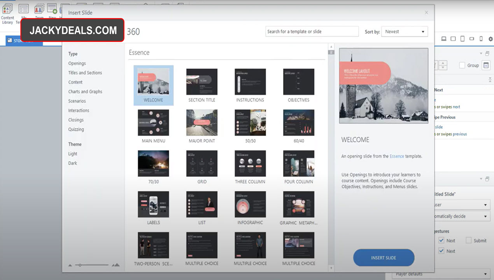The height and width of the screenshot is (280, 494).
Task: Switch to phone portrait preview icon
Action: click(481, 39)
